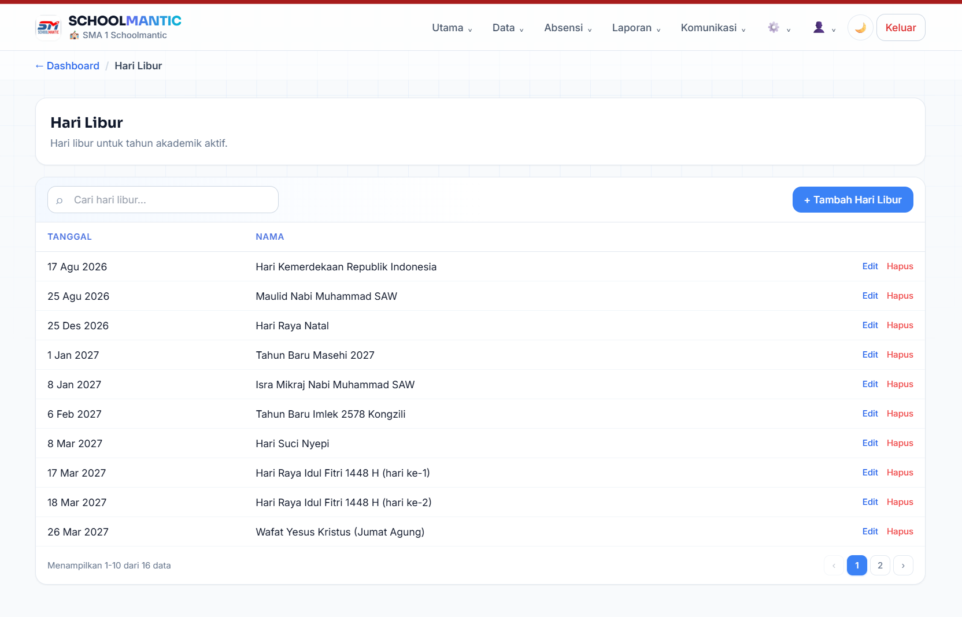Edit the Hari Raya Natal entry
Viewport: 962px width, 617px height.
870,325
